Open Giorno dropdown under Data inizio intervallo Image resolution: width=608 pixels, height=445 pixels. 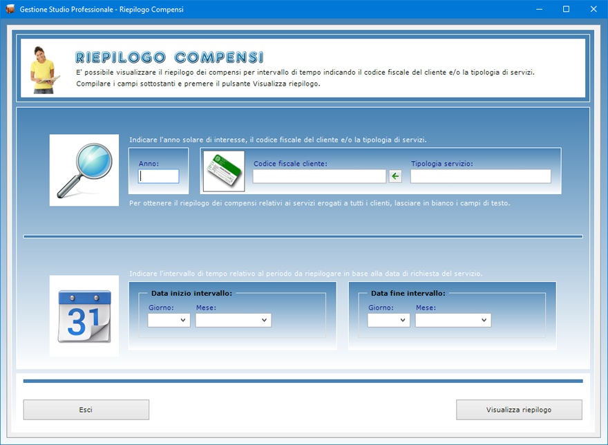pos(169,321)
